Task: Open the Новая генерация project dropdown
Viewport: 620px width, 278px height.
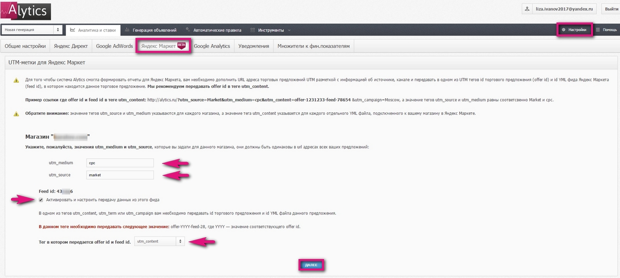Action: 32,30
